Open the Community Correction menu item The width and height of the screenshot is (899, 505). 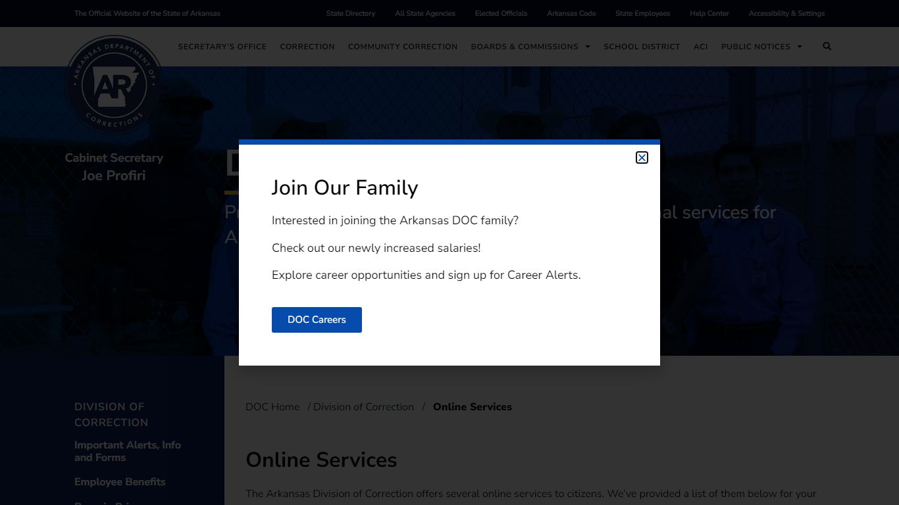pos(403,47)
